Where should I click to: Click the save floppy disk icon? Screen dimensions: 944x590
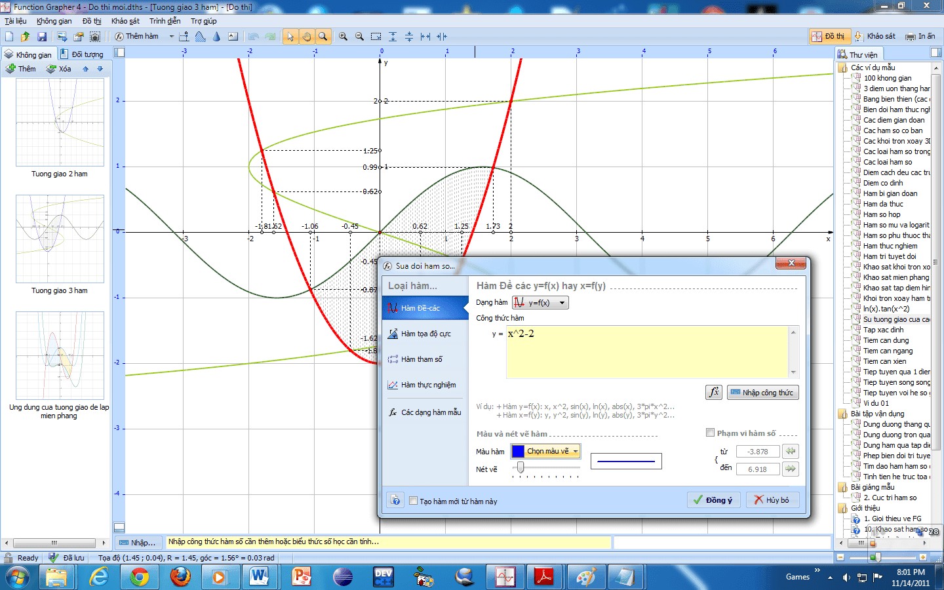(42, 37)
